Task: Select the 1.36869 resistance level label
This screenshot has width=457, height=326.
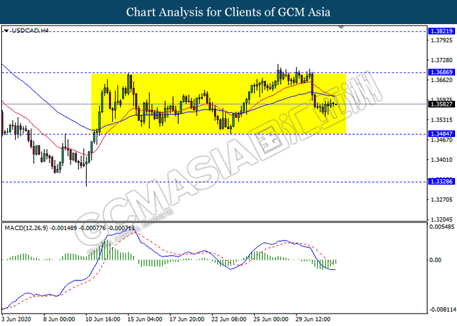Action: (441, 72)
